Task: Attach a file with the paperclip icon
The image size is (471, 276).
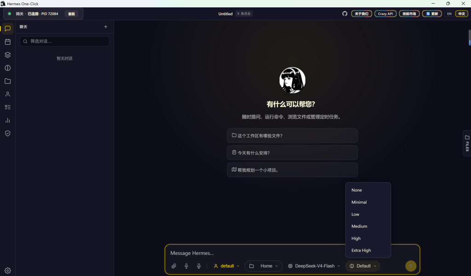Action: (174, 266)
